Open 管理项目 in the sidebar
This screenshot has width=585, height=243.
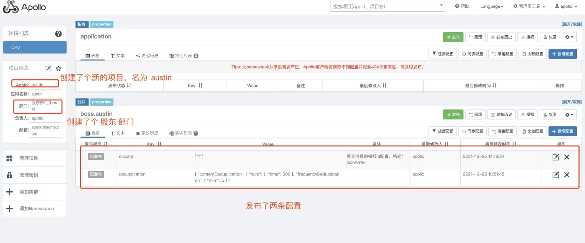click(x=35, y=158)
